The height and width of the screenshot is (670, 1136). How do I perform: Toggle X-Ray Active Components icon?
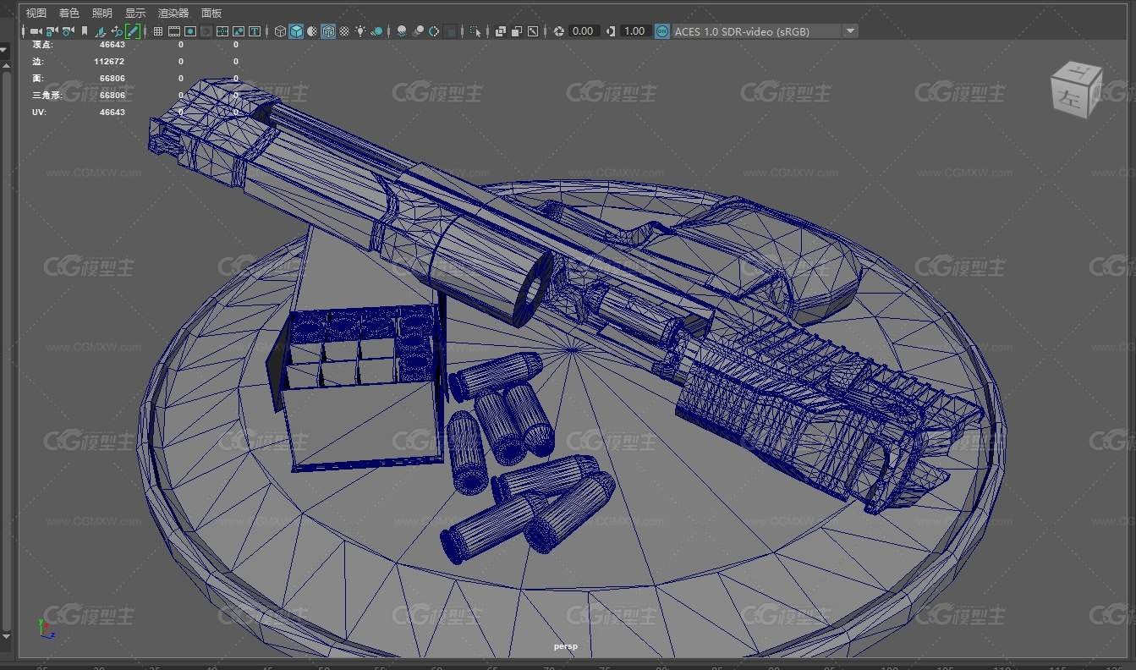tap(516, 31)
